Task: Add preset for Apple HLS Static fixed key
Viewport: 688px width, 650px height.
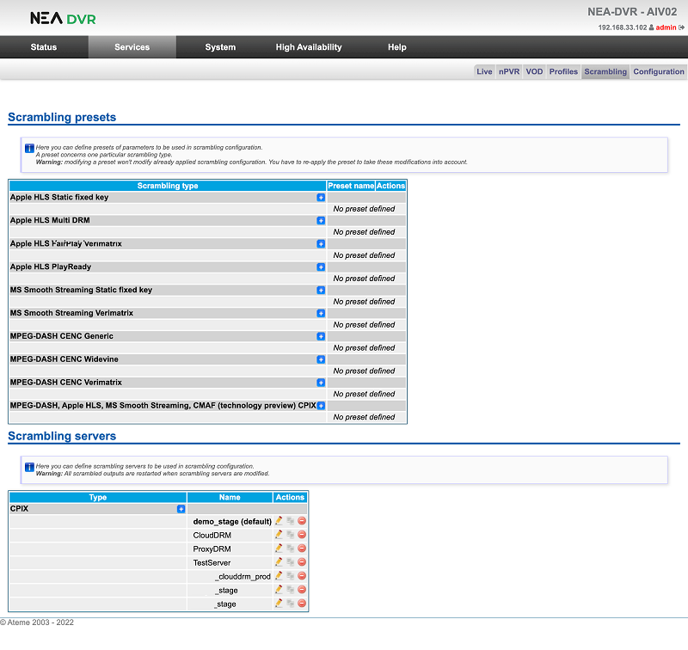Action: pyautogui.click(x=321, y=198)
